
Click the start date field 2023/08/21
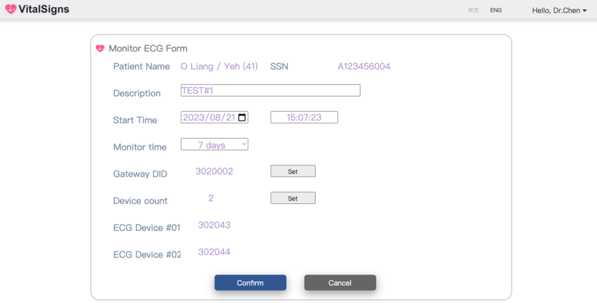(208, 117)
